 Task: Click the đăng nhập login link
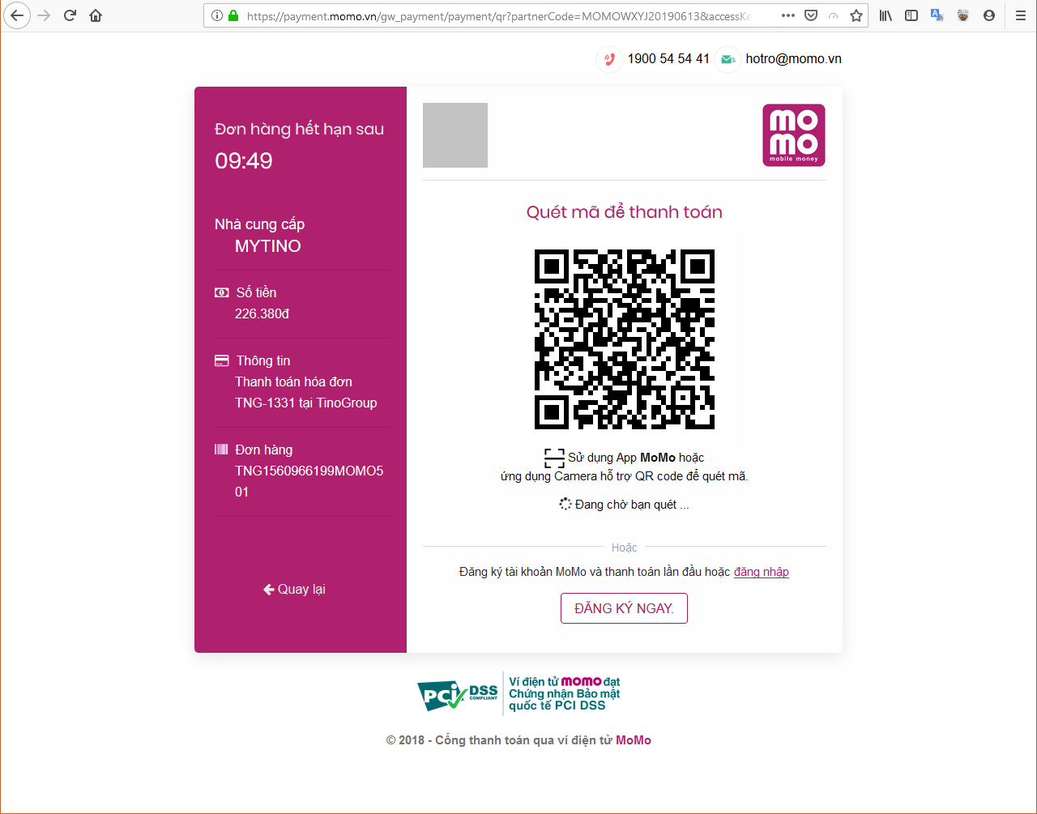pyautogui.click(x=762, y=572)
